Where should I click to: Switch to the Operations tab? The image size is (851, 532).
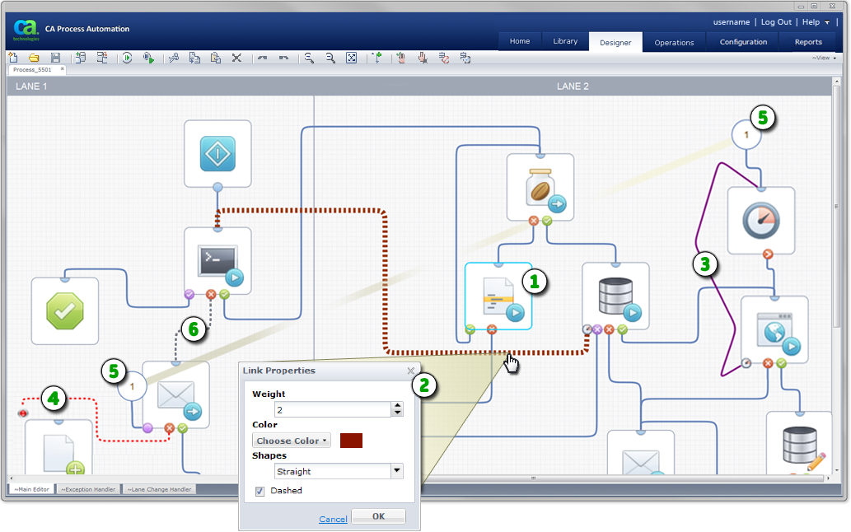click(674, 42)
